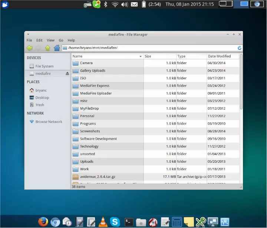Open the home folder via the house icon
This screenshot has height=228, width=267.
[57, 48]
